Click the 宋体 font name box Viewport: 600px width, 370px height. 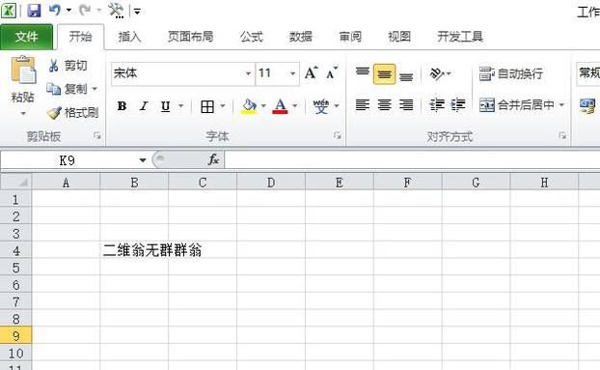(177, 72)
